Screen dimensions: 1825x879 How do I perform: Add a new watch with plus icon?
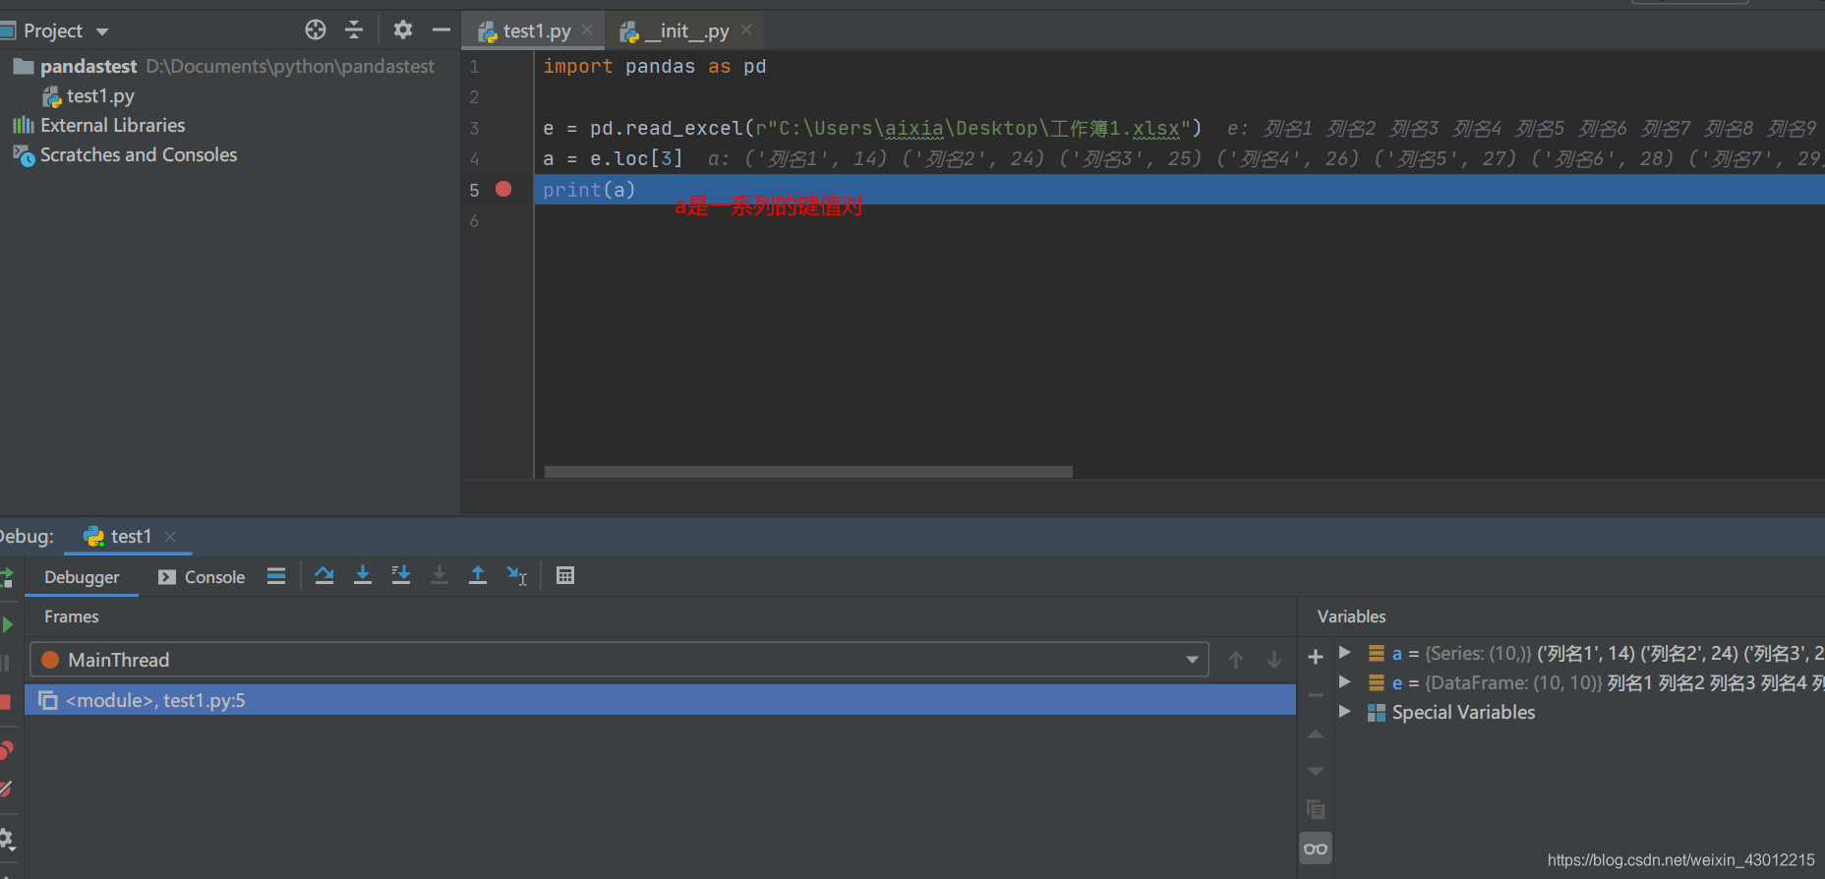pos(1316,657)
